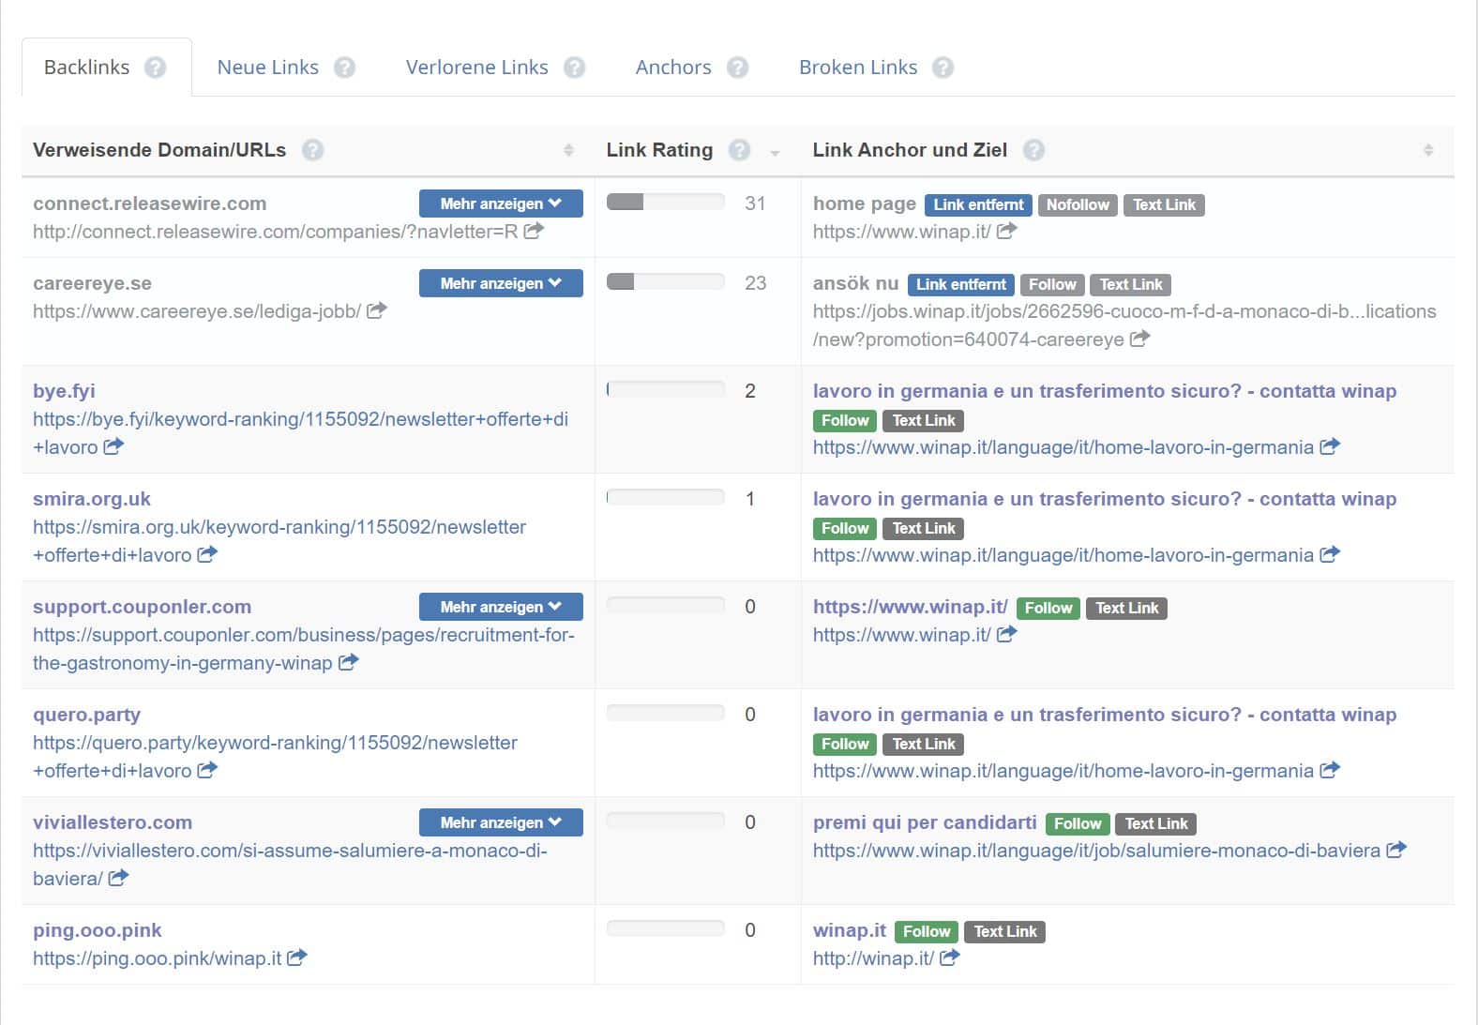Click help icon beside Broken Links tab

pos(943,68)
